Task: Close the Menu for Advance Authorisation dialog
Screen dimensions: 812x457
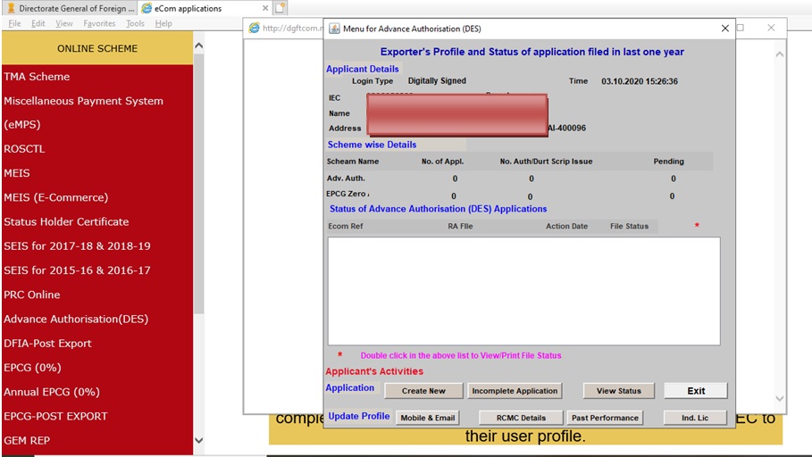Action: (x=725, y=29)
